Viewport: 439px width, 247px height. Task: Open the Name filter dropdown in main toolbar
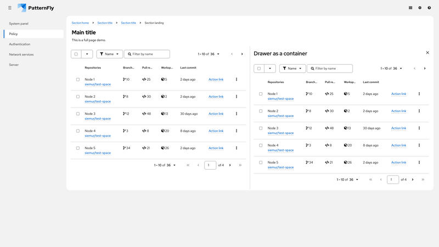point(109,54)
